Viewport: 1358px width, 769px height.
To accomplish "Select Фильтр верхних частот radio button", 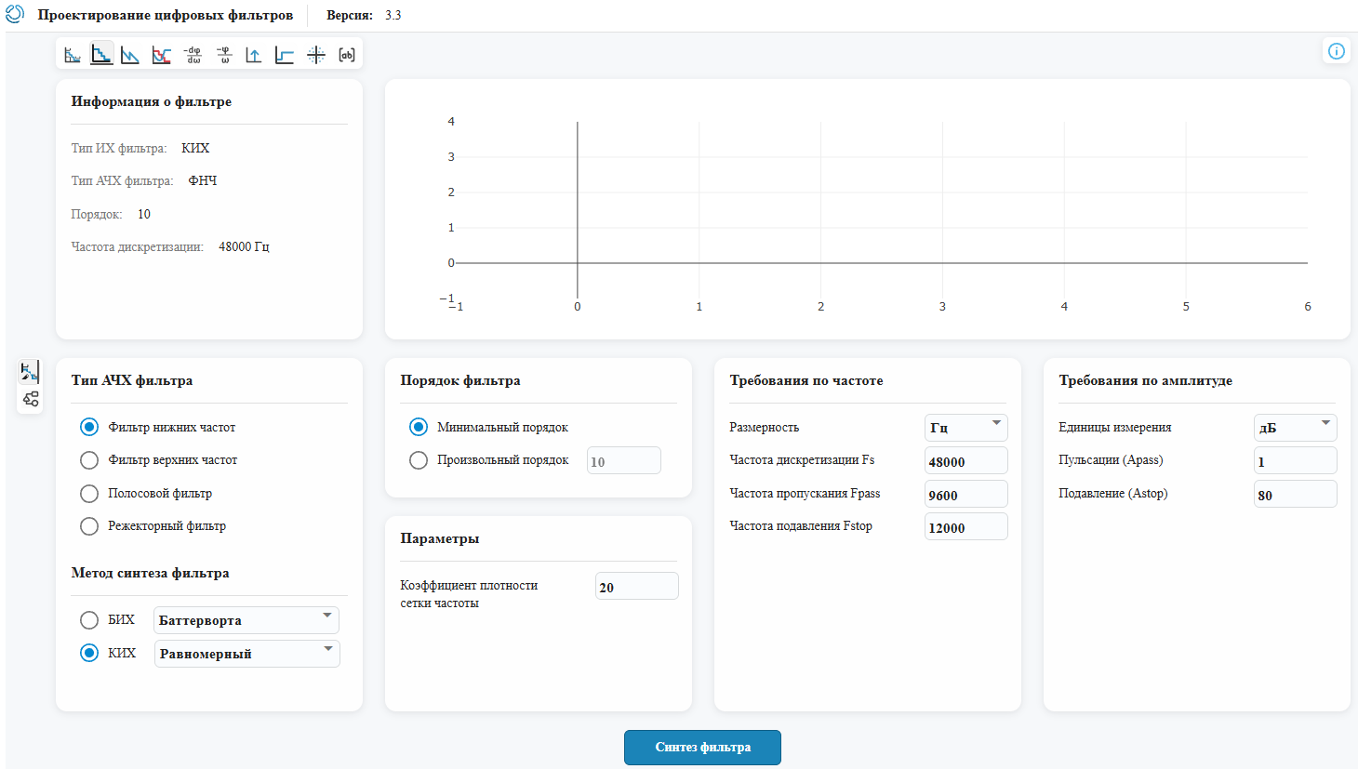I will 89,460.
